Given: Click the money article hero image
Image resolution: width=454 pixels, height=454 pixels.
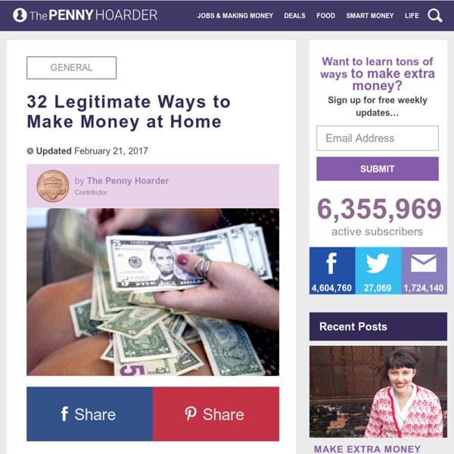Looking at the screenshot, I should 153,292.
